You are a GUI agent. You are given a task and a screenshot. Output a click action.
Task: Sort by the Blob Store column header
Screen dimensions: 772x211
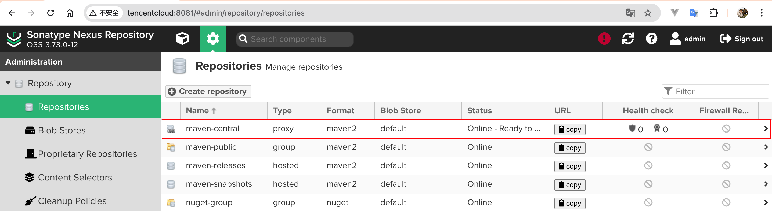418,111
